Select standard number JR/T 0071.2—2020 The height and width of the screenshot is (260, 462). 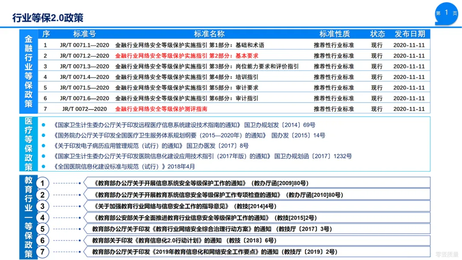pyautogui.click(x=85, y=56)
